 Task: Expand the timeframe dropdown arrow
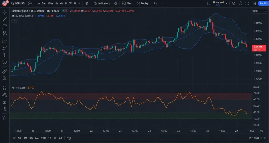79,3
